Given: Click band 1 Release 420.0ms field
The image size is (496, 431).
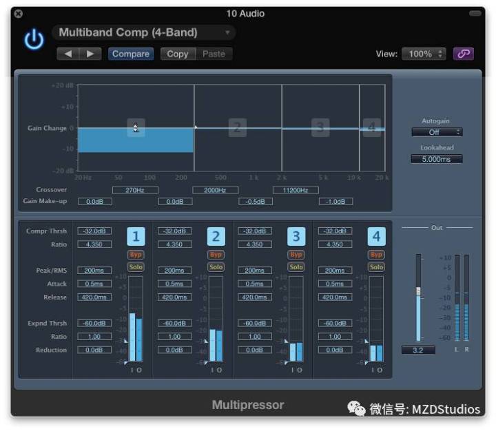Looking at the screenshot, I should (94, 297).
